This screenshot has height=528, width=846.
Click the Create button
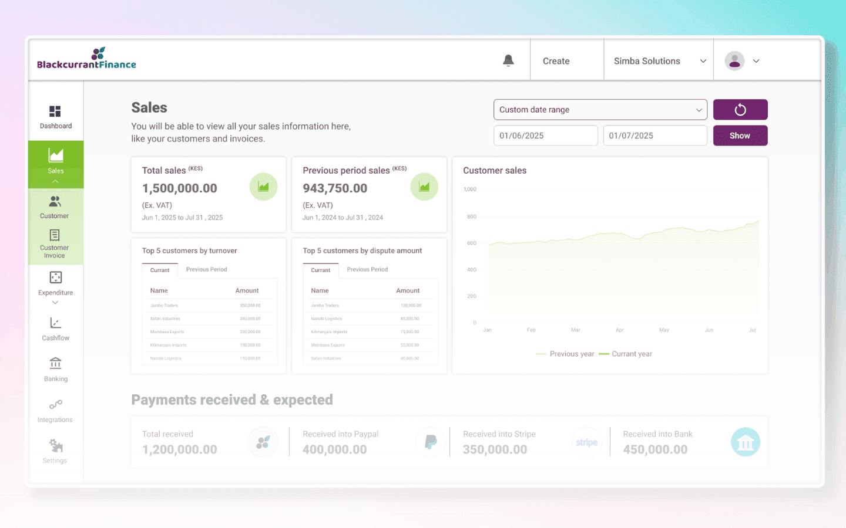556,61
